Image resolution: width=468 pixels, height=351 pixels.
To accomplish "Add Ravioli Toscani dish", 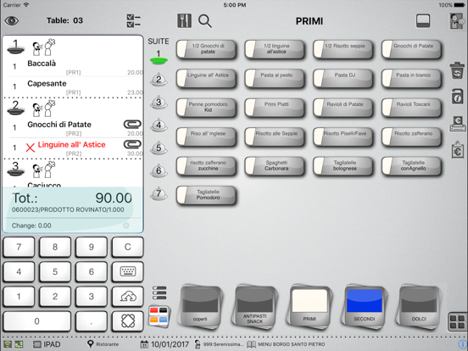I will [x=411, y=108].
